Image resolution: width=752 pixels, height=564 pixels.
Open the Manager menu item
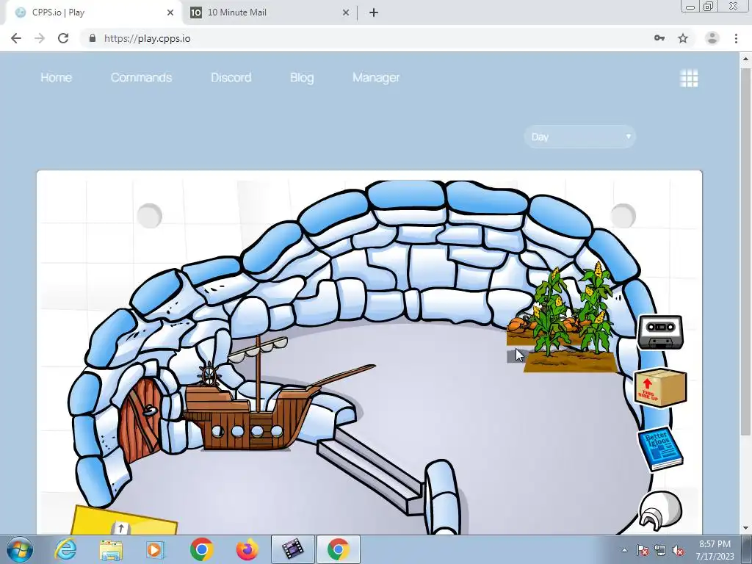tap(376, 77)
